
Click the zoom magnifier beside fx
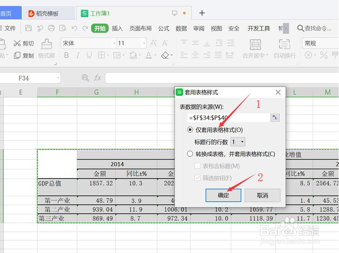85,78
